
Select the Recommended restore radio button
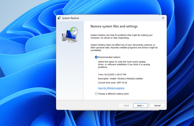click(x=96, y=57)
